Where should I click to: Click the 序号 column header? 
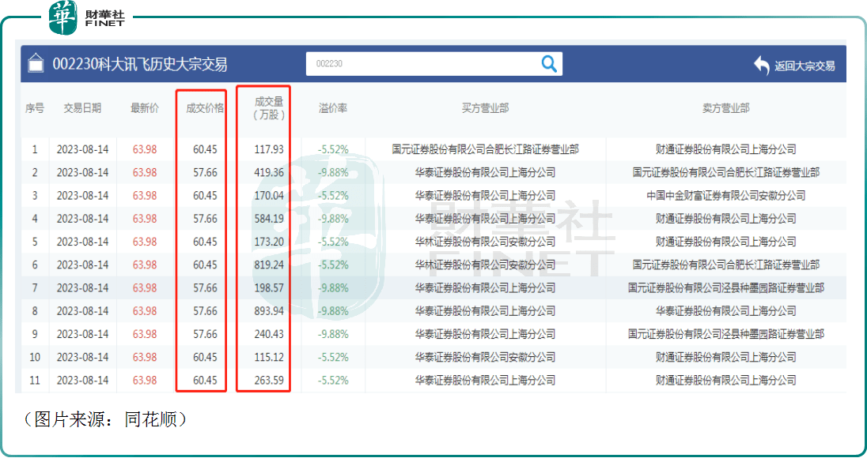(x=35, y=108)
